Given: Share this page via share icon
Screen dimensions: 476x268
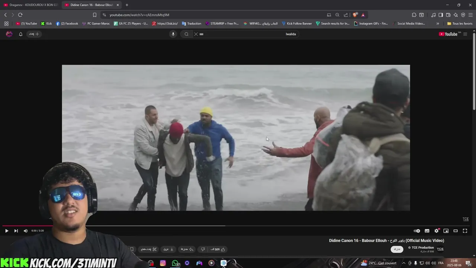Looking at the screenshot, I should point(346,15).
